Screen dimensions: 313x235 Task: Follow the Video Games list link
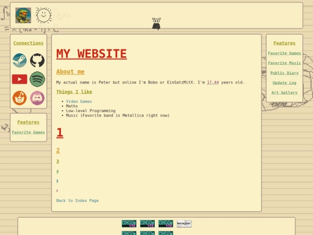[79, 102]
